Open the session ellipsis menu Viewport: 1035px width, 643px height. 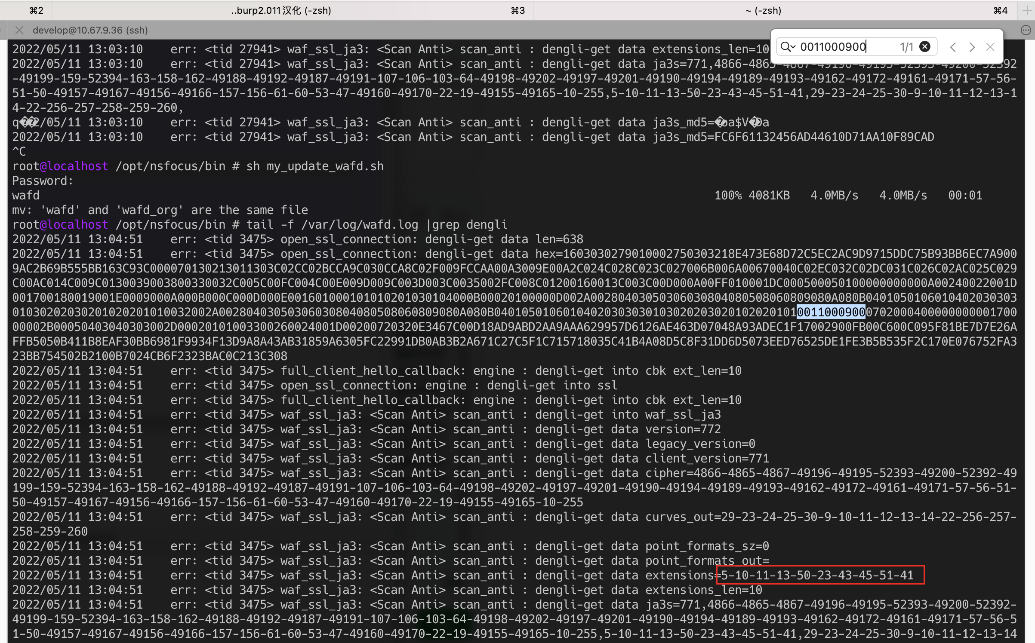[x=1026, y=30]
